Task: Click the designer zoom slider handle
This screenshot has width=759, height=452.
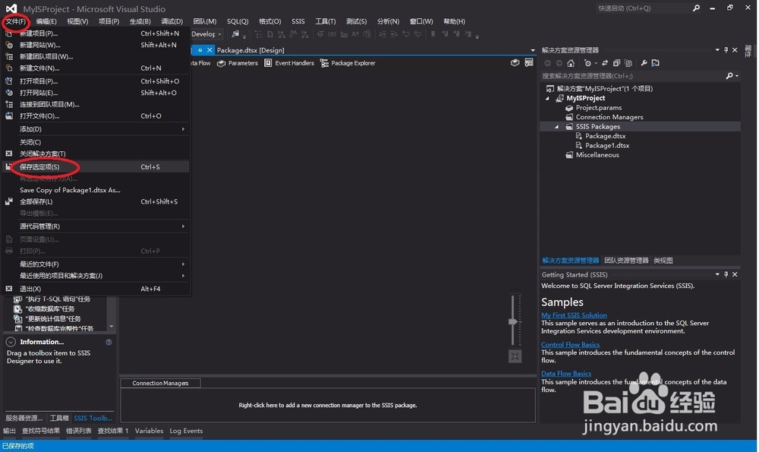Action: click(x=514, y=321)
